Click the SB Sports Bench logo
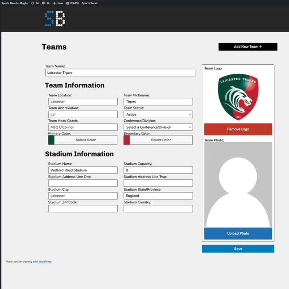The width and height of the screenshot is (289, 289). pos(55,18)
